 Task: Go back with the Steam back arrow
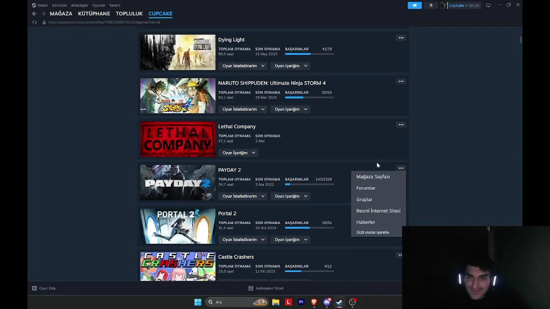point(34,14)
